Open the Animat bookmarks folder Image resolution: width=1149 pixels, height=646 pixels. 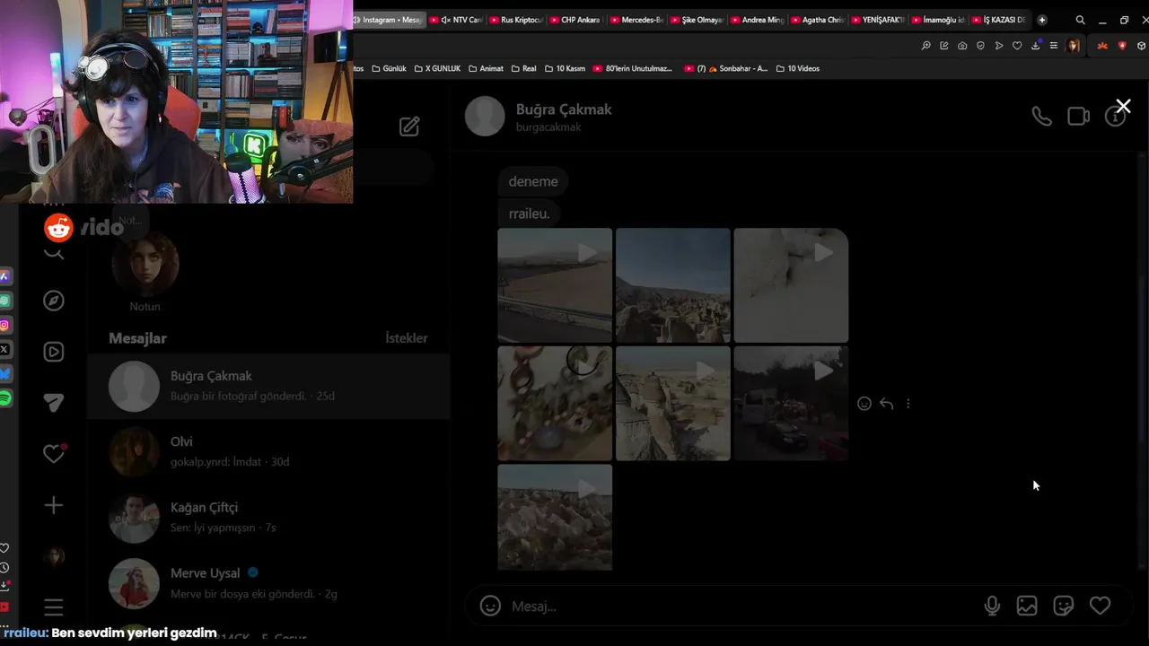[486, 68]
